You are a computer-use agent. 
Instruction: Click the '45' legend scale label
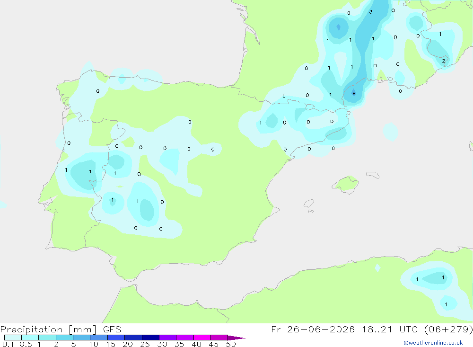tap(214, 344)
